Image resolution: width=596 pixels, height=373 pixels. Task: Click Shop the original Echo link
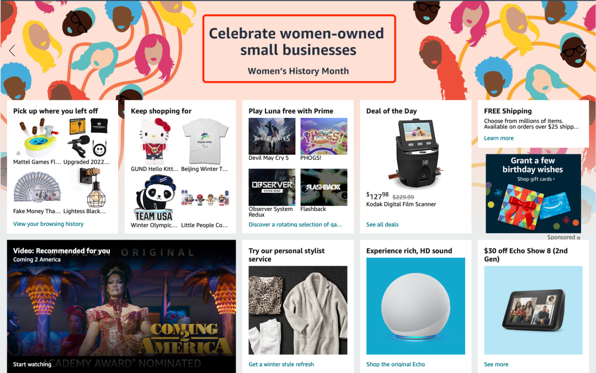click(396, 364)
